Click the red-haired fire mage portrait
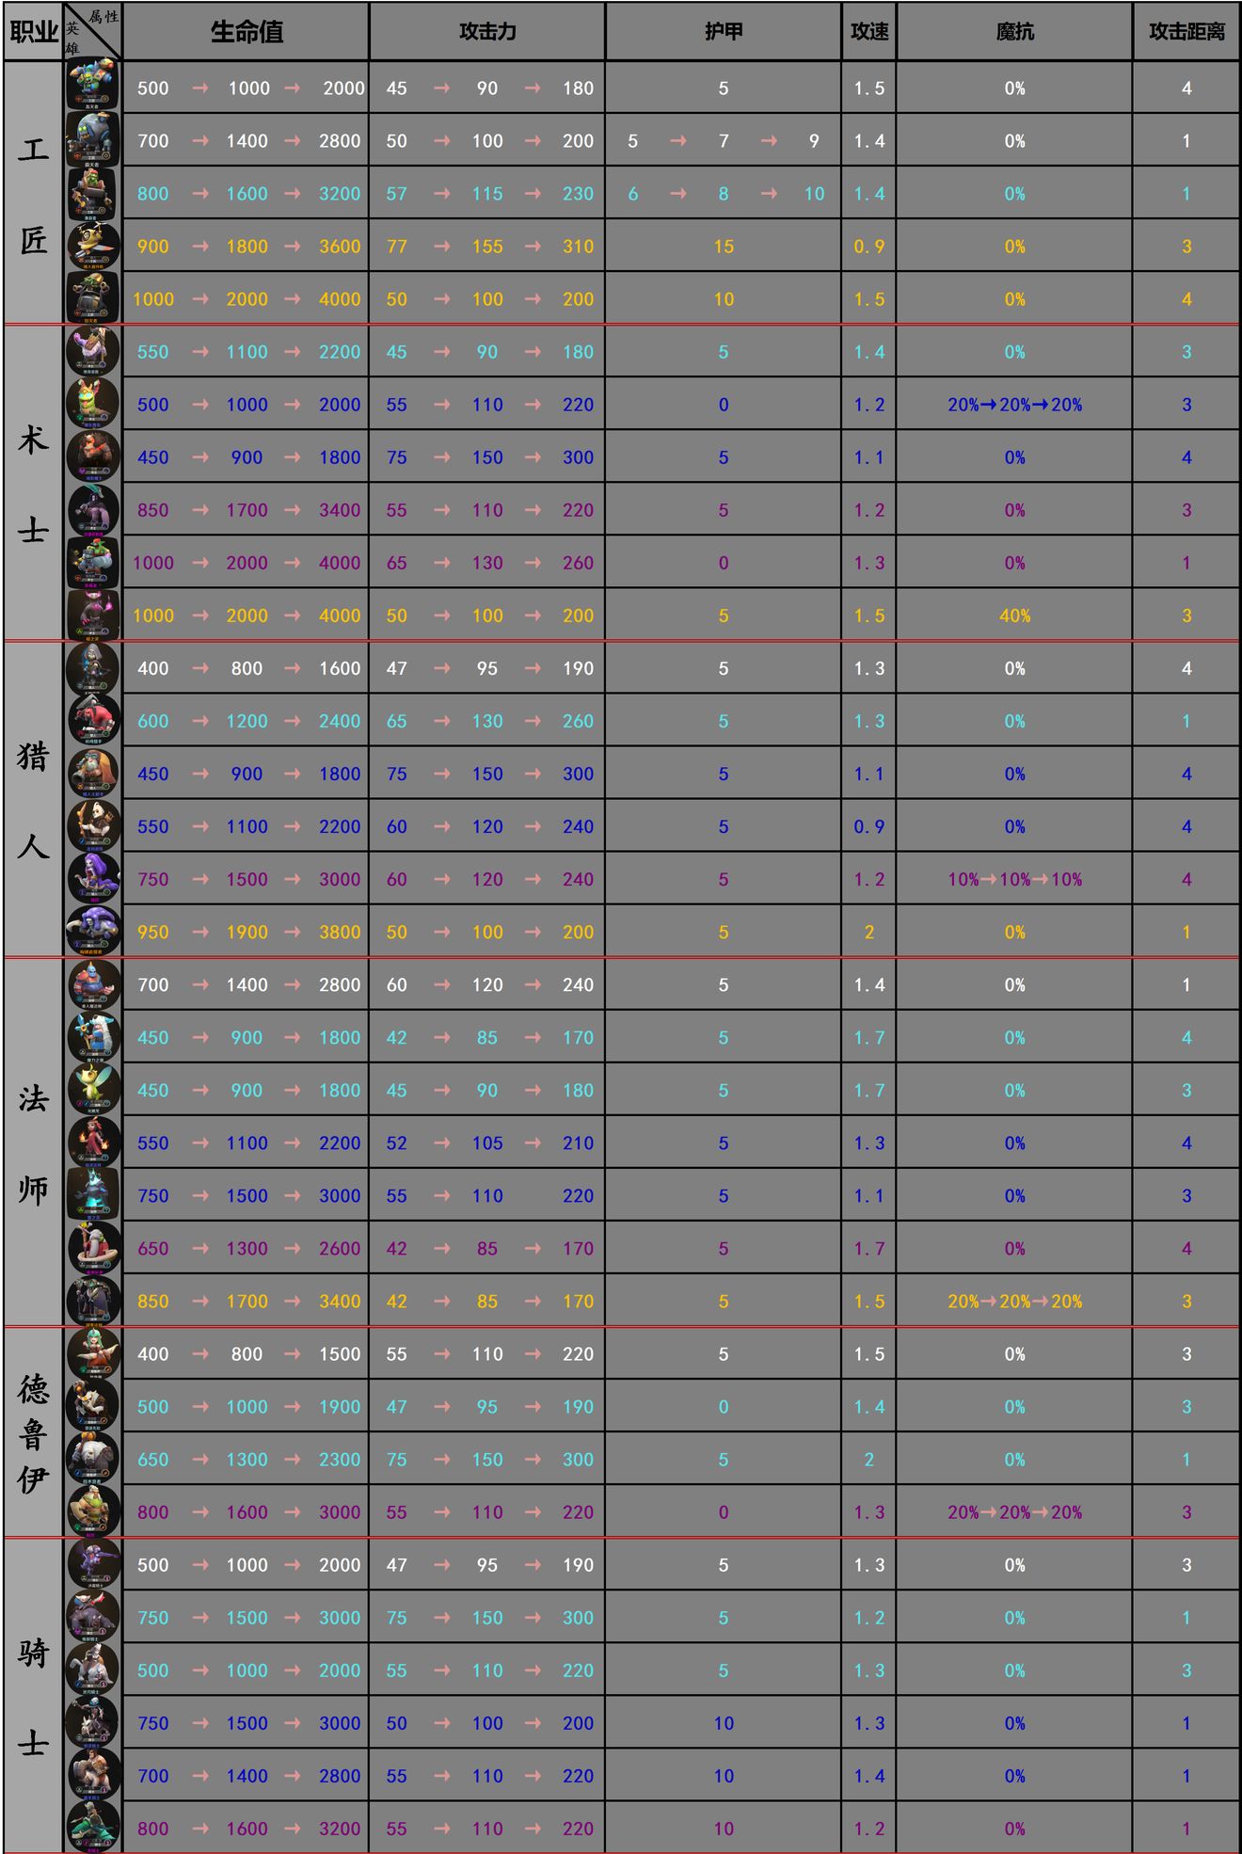Screen dimensions: 1242x1854 (93, 1142)
